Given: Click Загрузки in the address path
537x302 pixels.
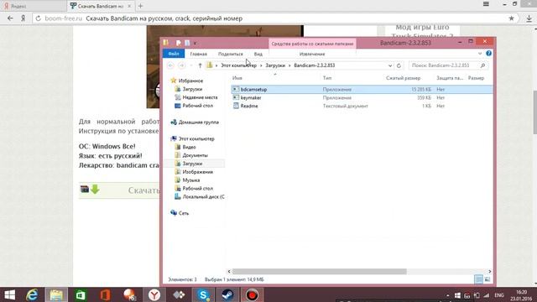Looking at the screenshot, I should pyautogui.click(x=275, y=65).
